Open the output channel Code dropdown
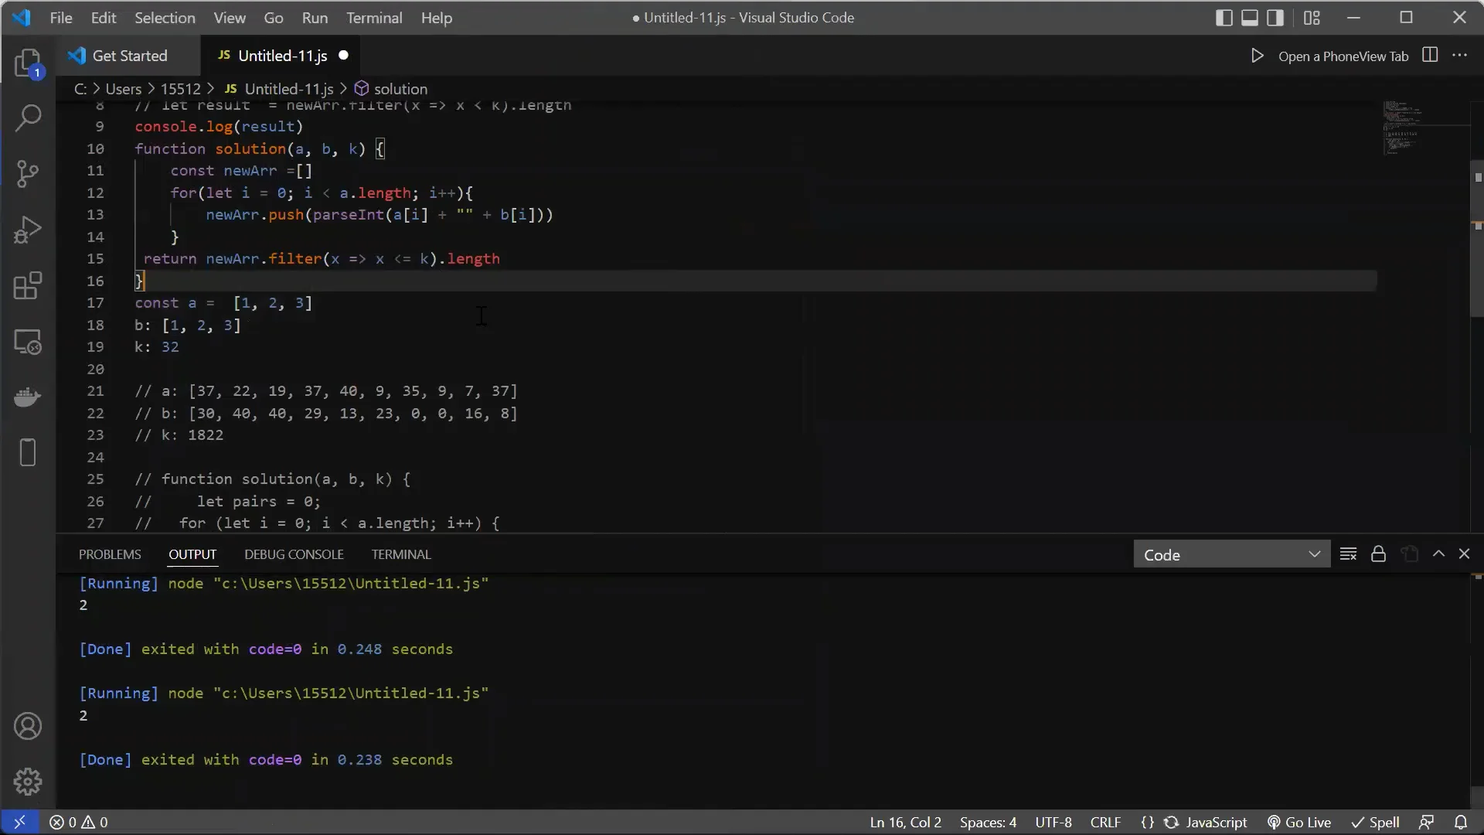1484x835 pixels. point(1231,554)
